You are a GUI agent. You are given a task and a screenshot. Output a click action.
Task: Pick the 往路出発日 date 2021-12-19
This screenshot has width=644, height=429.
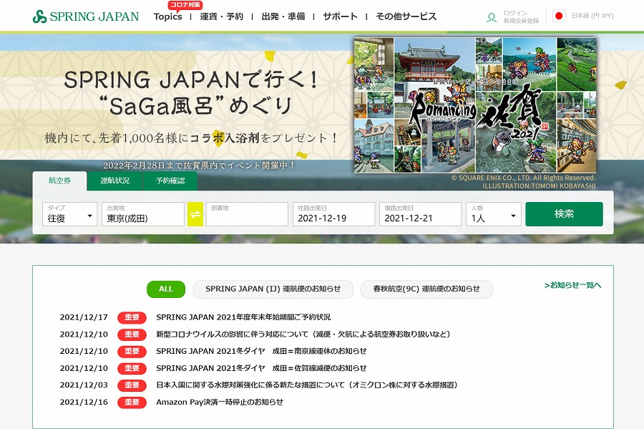pos(333,214)
